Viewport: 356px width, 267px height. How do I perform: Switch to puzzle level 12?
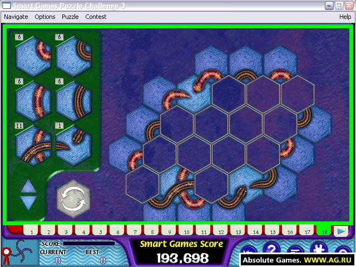point(221,231)
